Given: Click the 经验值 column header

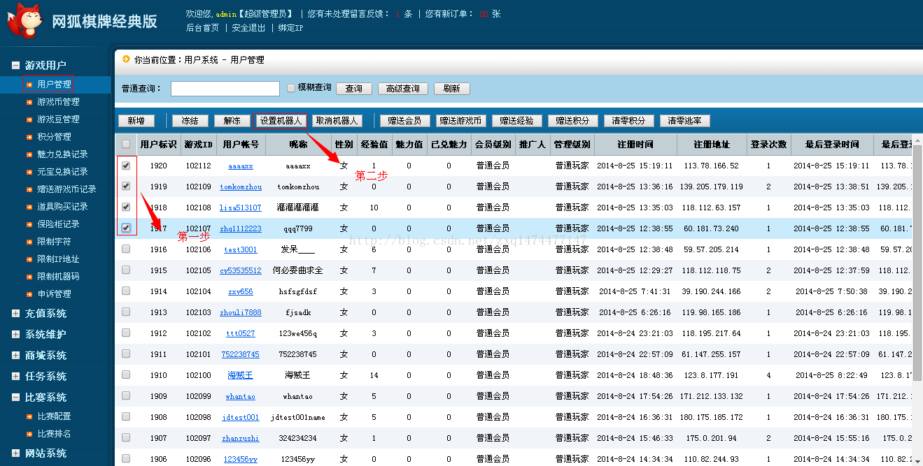Looking at the screenshot, I should (x=374, y=145).
